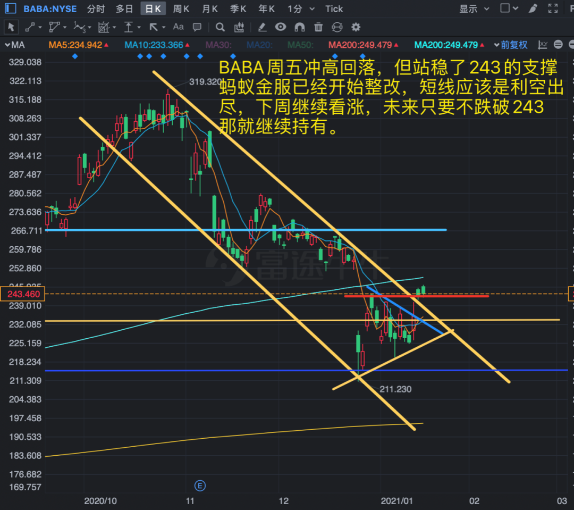Click the sync drawings icon
Image resolution: width=574 pixels, height=510 pixels.
click(337, 27)
